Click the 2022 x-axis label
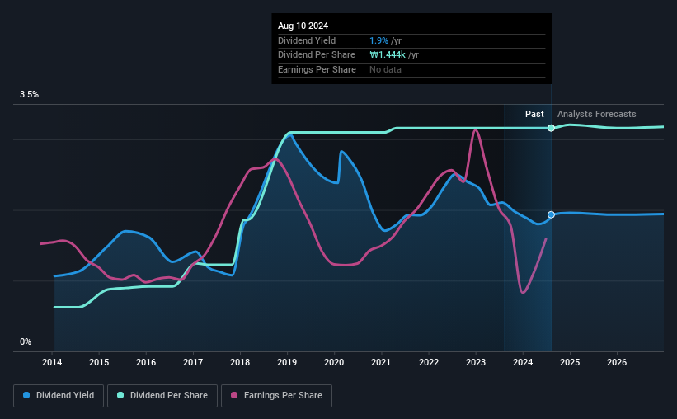 click(429, 362)
